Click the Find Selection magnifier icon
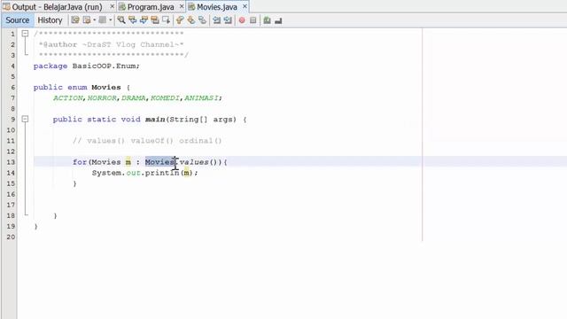 (121, 20)
